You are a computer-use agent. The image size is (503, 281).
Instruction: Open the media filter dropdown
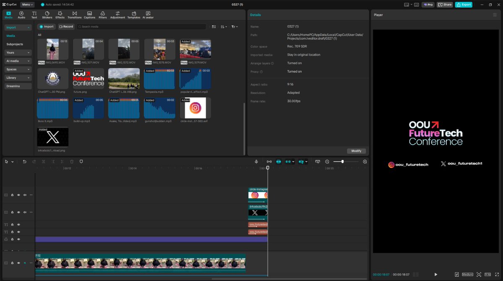click(235, 26)
